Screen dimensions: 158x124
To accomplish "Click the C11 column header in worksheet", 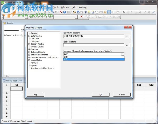I will (139, 85).
